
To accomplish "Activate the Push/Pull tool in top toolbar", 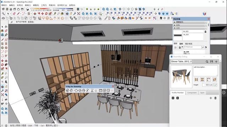I will point(35,14).
